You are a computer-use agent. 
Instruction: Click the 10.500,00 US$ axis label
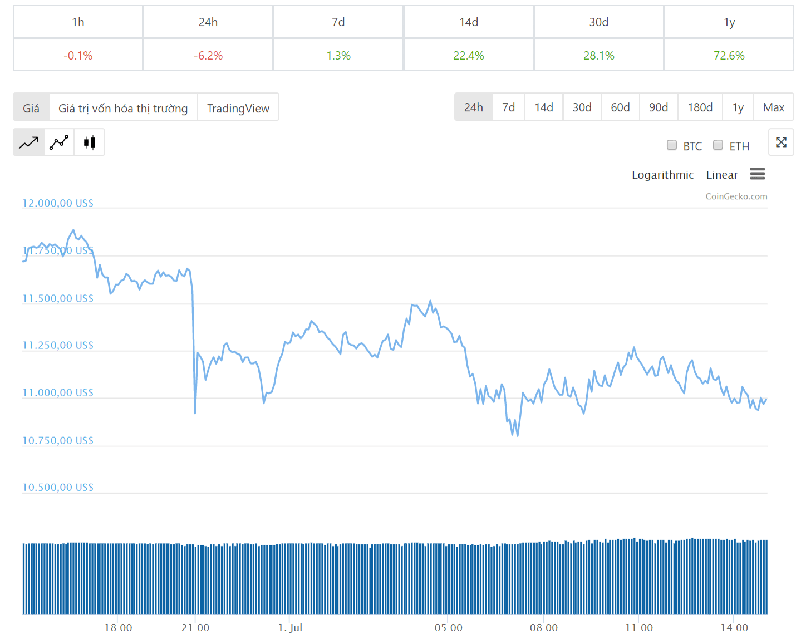[x=58, y=487]
